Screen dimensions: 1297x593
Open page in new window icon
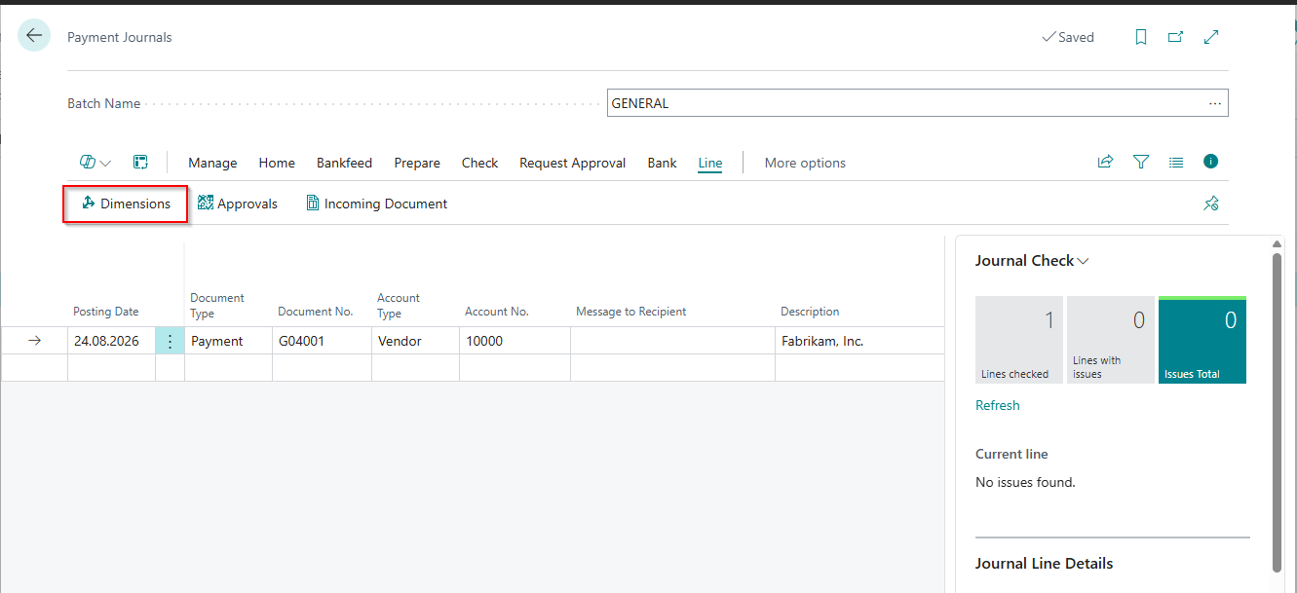1176,37
